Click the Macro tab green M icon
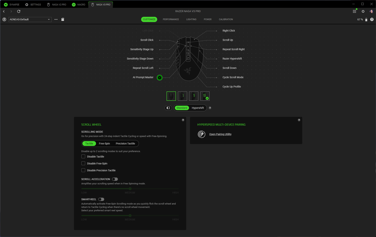376x237 pixels. click(74, 5)
